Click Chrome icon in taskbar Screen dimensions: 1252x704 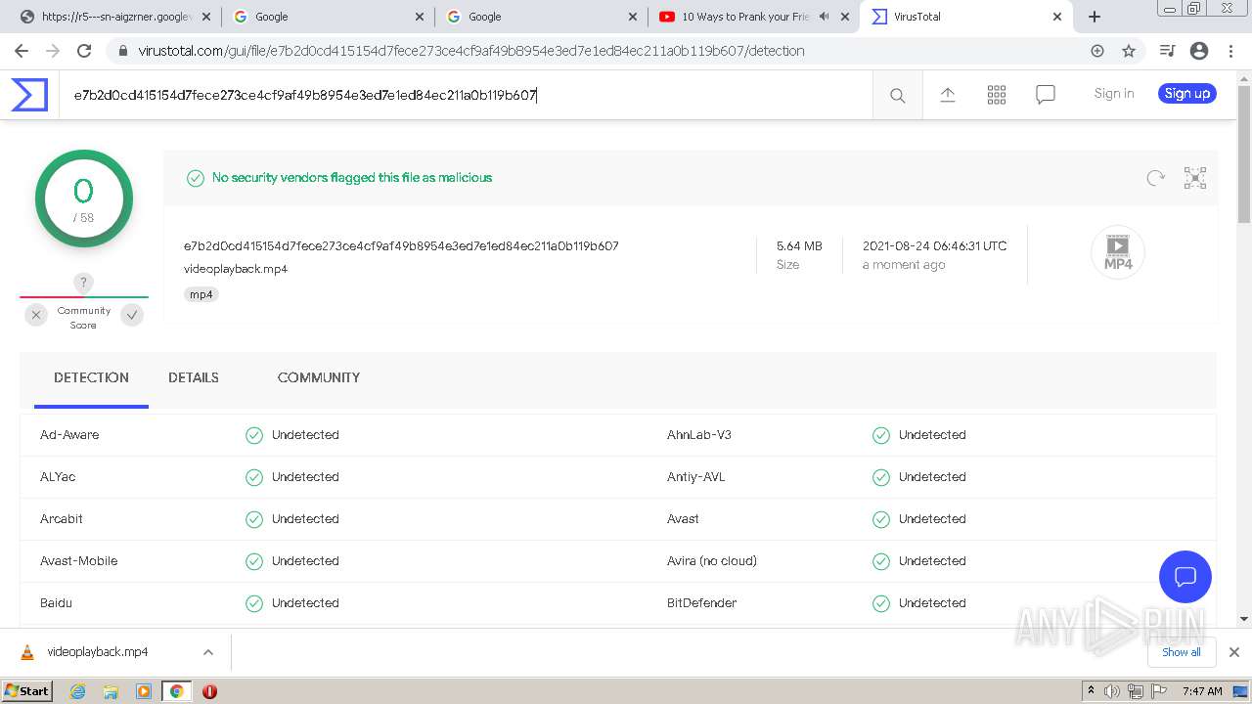[x=176, y=691]
